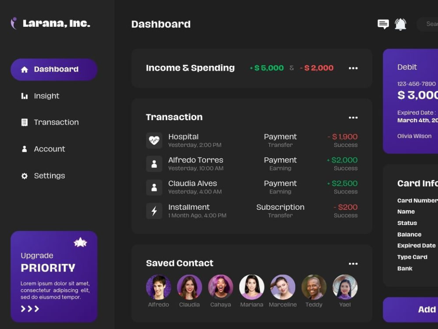Open Income & Spending more options menu
This screenshot has width=438, height=329.
(353, 68)
